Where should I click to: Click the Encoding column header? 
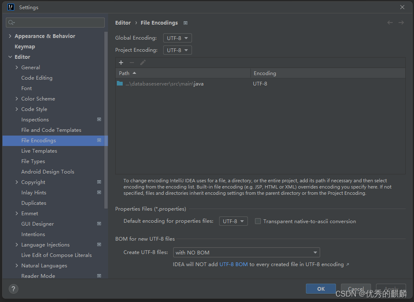click(328, 73)
